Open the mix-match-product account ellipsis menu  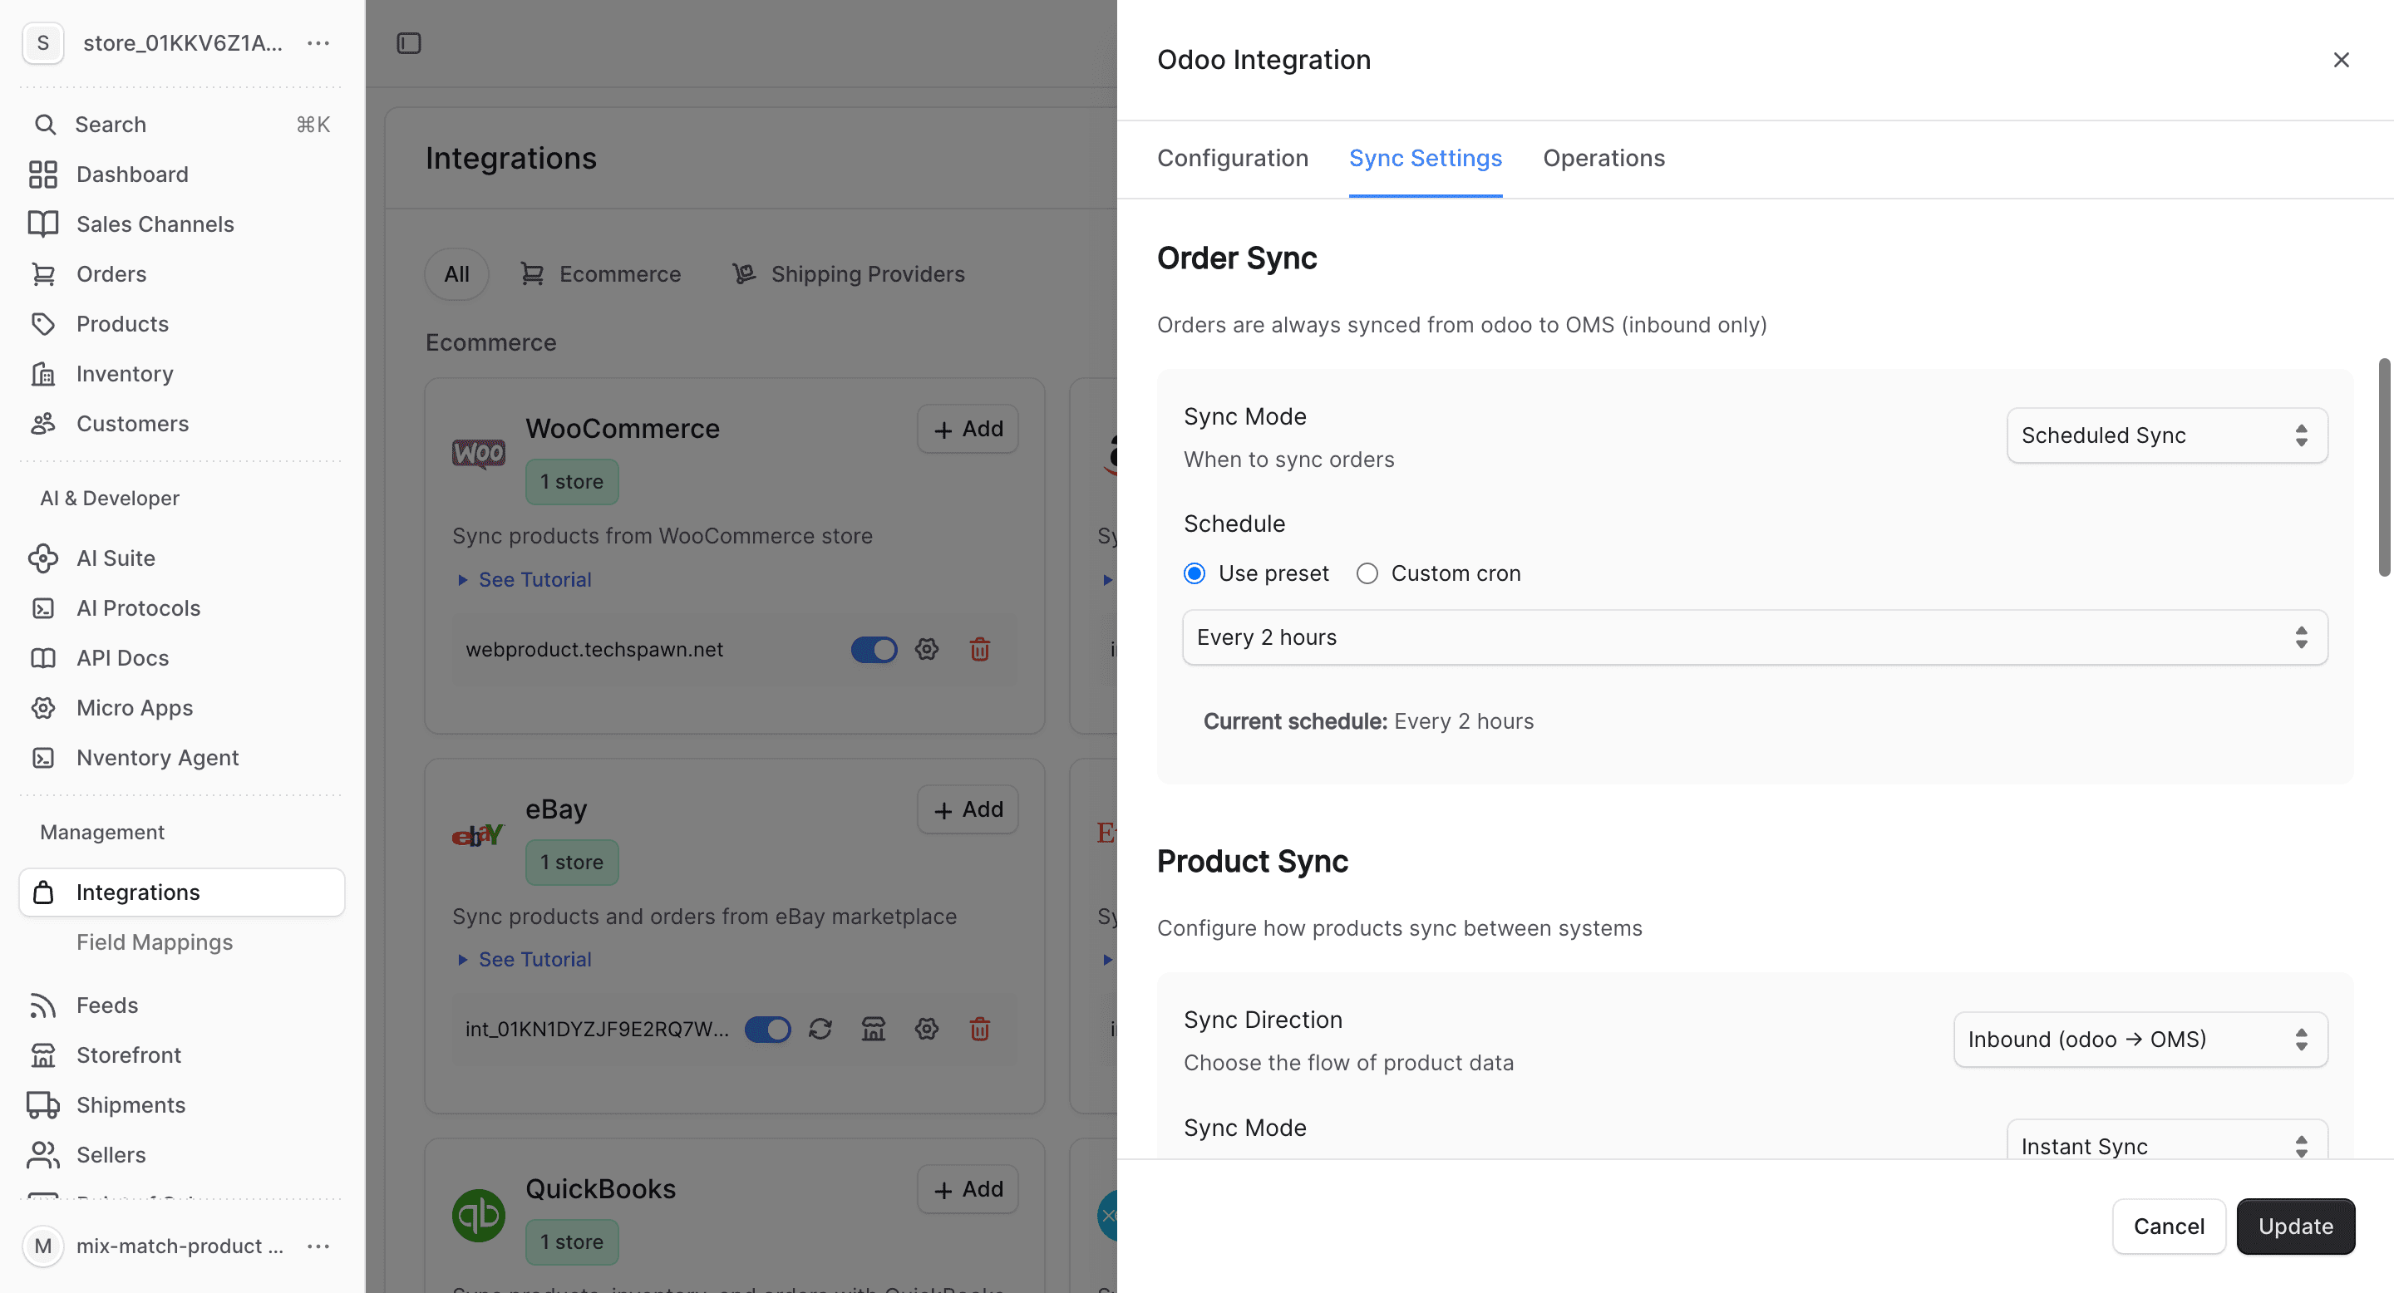pos(318,1246)
